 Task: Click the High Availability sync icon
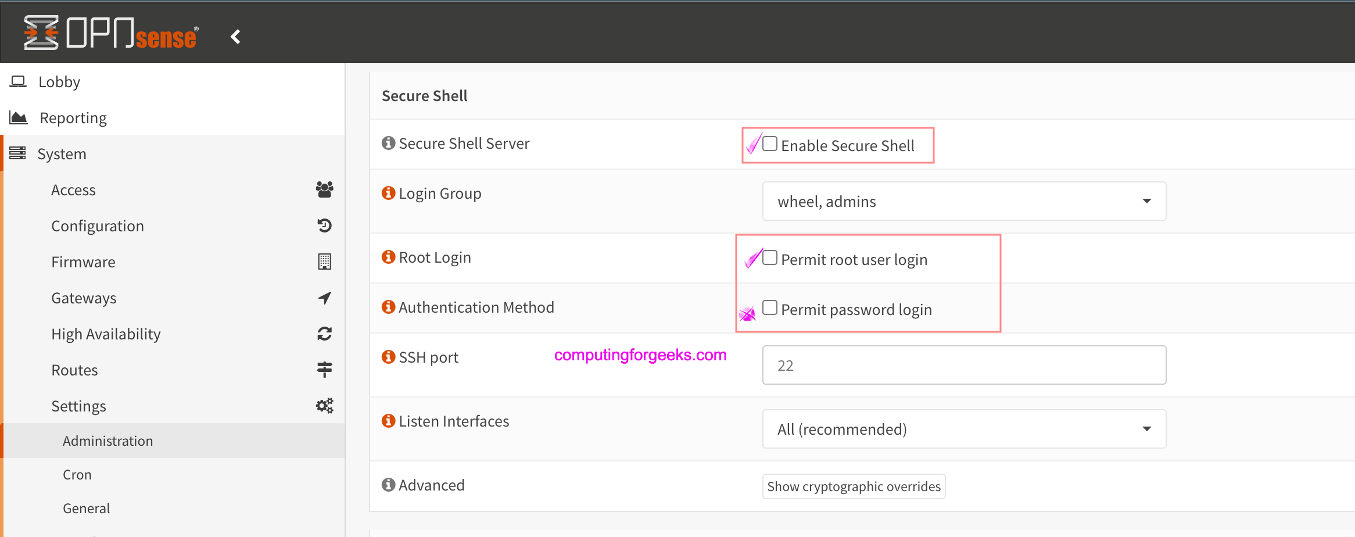(x=324, y=334)
